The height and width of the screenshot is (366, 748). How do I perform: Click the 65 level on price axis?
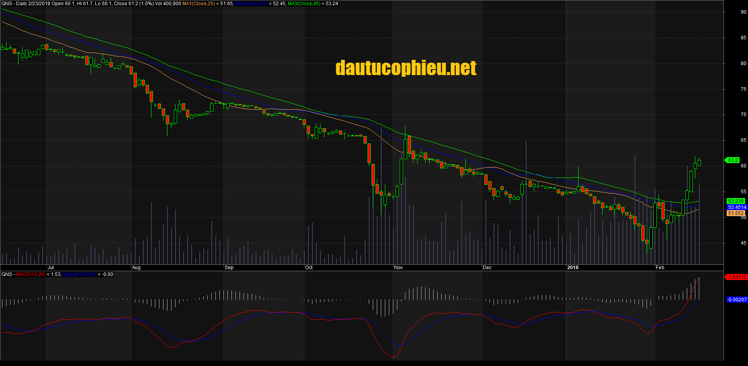pos(743,140)
